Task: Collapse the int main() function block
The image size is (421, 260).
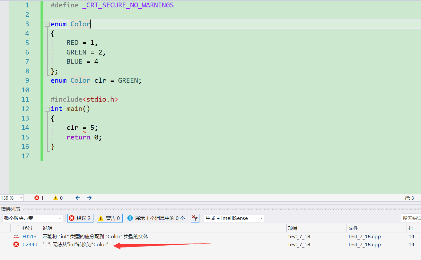Action: pos(47,109)
